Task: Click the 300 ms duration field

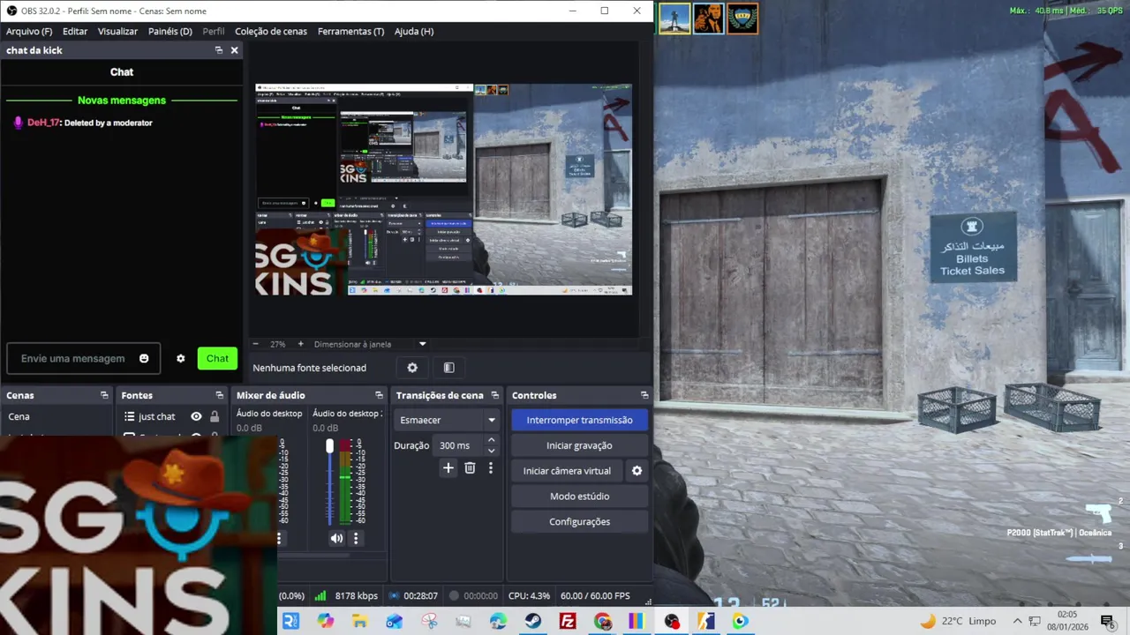Action: [x=459, y=445]
